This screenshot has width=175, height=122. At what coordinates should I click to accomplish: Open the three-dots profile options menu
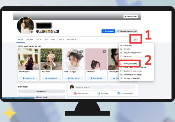tap(135, 40)
